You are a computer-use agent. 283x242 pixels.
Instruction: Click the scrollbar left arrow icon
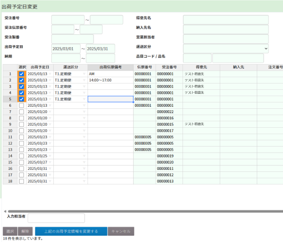(5, 211)
